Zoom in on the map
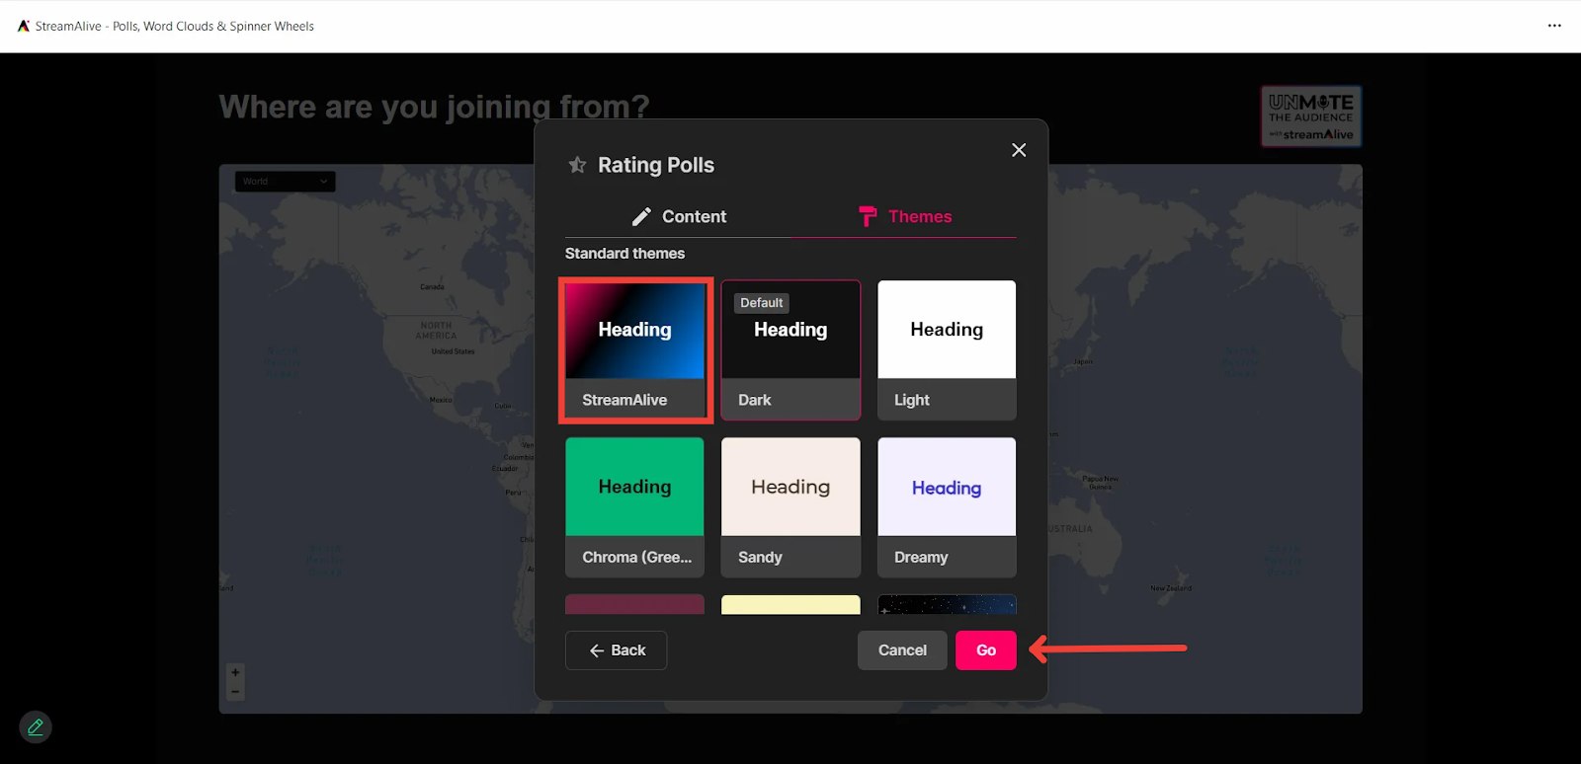The image size is (1581, 764). coord(235,673)
